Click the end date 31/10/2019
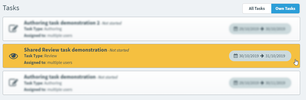The width and height of the screenshot is (306, 100). 275,56
